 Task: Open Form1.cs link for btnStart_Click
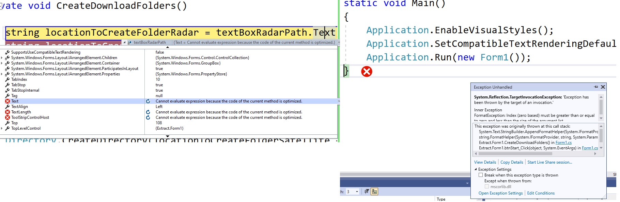tap(590, 148)
